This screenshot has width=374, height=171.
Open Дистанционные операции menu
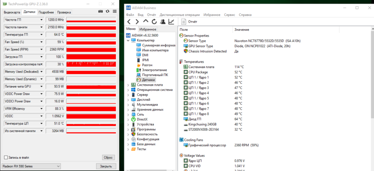[180, 15]
